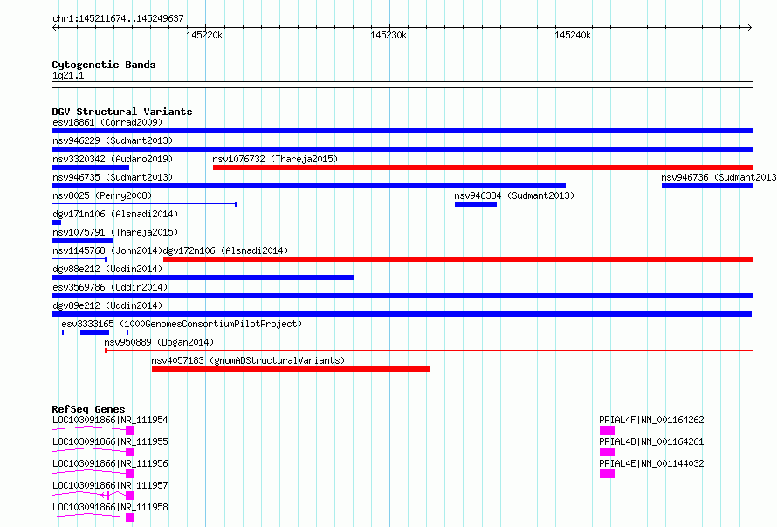This screenshot has height=527, width=777.
Task: Open esv3333165 1000GenomesConsortiumPilotProject label
Action: click(x=182, y=324)
